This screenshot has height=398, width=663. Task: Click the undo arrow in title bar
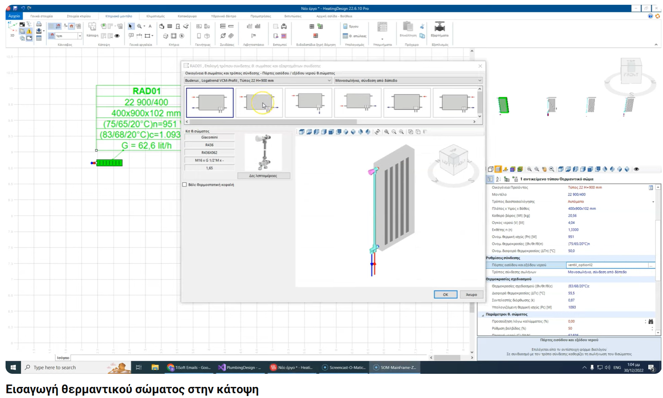click(23, 8)
